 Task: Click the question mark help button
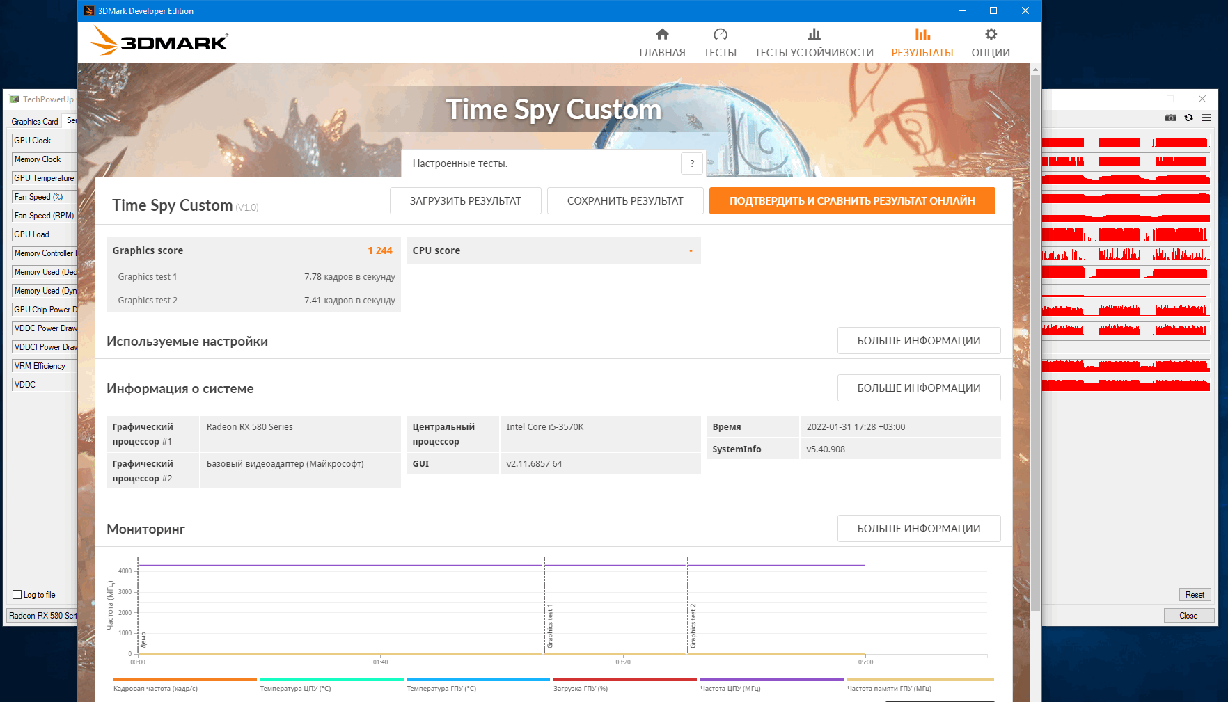tap(692, 163)
